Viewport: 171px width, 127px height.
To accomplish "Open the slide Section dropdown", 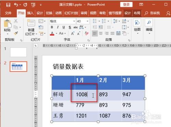I will point(42,33).
